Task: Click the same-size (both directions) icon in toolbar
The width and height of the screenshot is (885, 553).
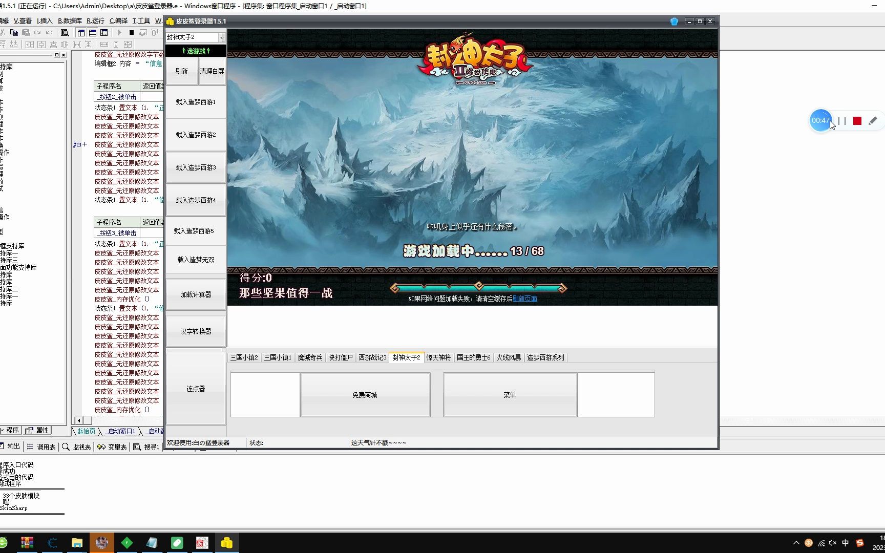Action: (x=128, y=45)
